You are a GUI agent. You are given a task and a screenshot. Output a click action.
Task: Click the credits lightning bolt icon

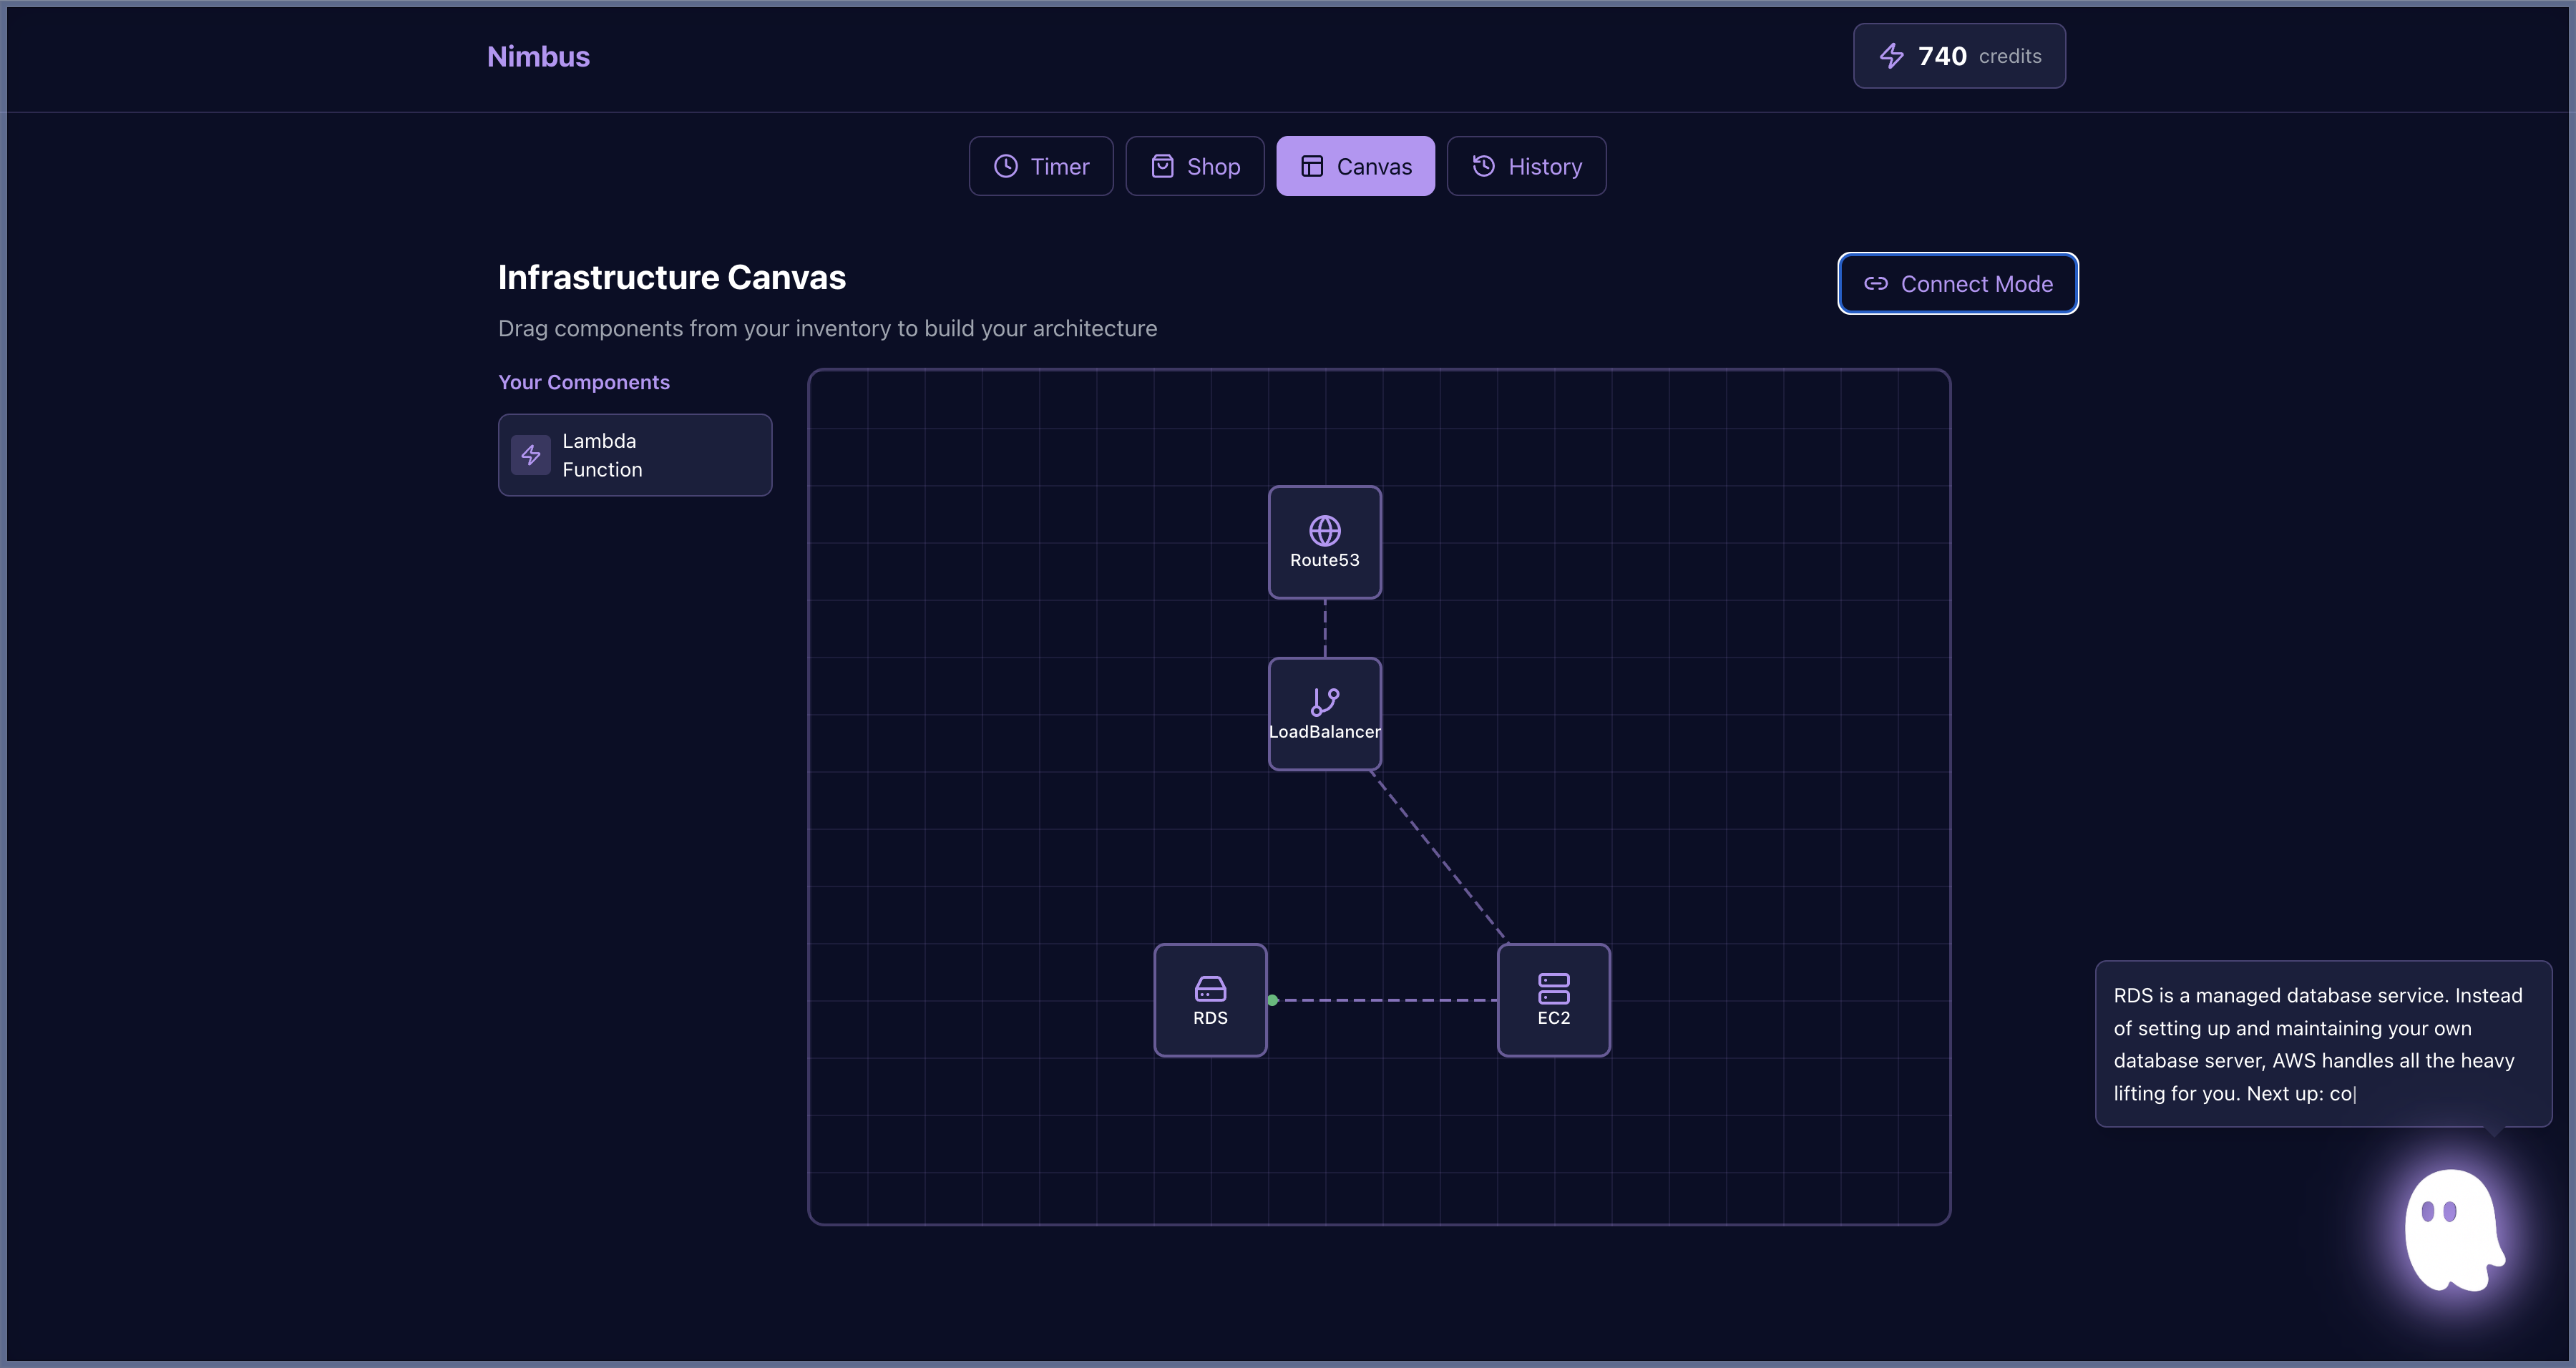click(1891, 56)
